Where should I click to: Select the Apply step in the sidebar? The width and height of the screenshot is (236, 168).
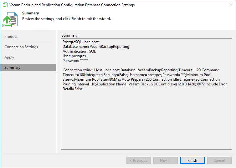click(x=9, y=57)
